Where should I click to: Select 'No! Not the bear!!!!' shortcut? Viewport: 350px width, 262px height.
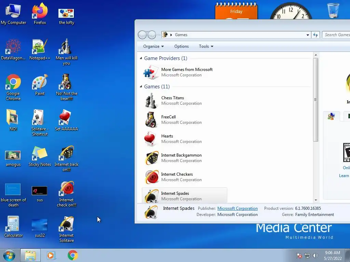[x=66, y=87]
